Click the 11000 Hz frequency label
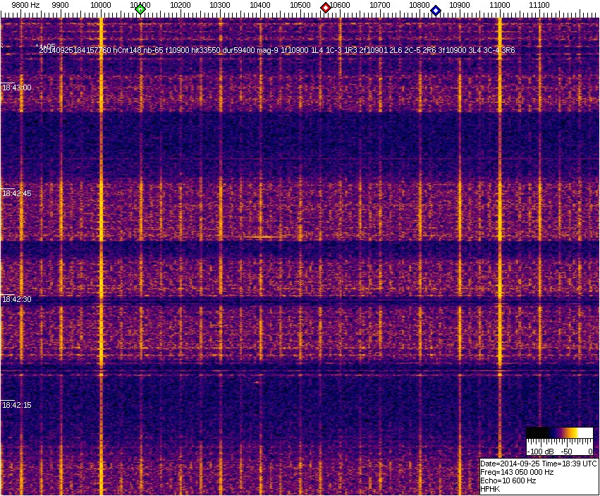This screenshot has height=496, width=600. point(500,6)
